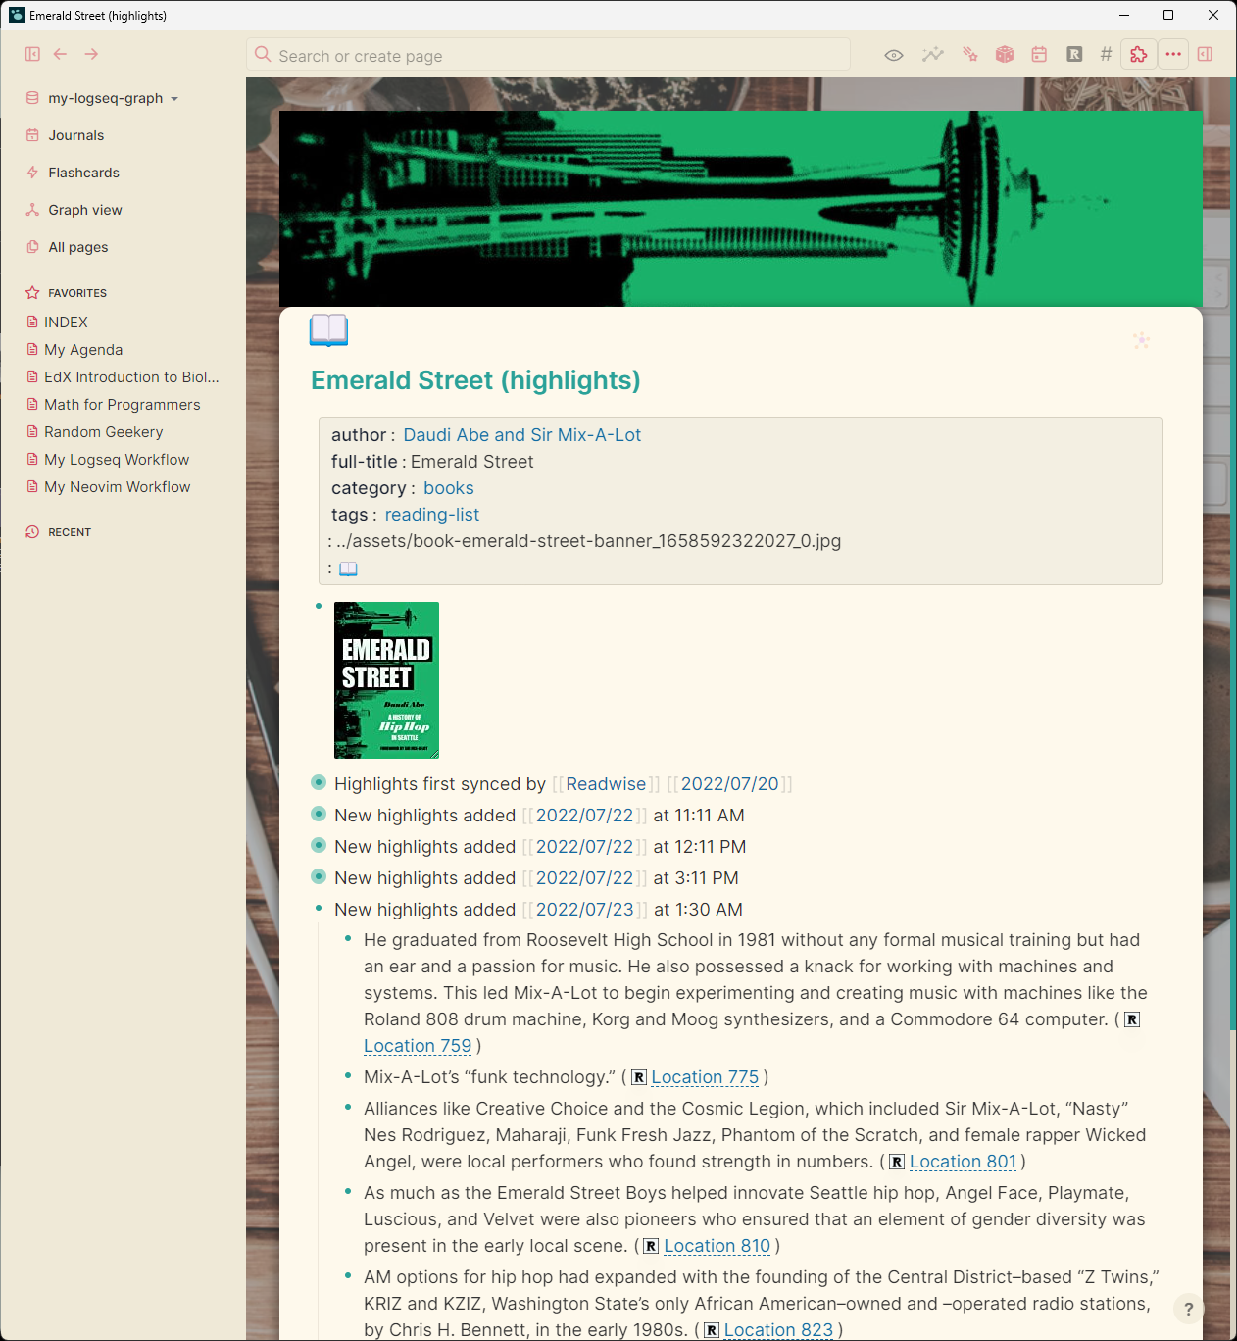Toggle the right sidebar panel
The width and height of the screenshot is (1237, 1341).
pos(1205,55)
